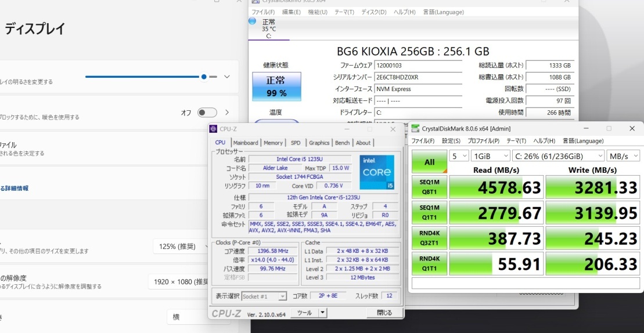Image resolution: width=644 pixels, height=333 pixels.
Task: Click the 4578.63 read speed result
Action: pos(496,187)
